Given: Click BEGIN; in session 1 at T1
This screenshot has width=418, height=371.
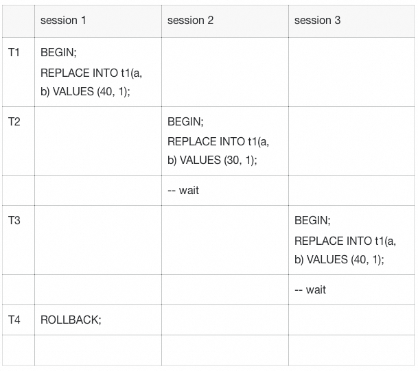Looking at the screenshot, I should [x=58, y=53].
